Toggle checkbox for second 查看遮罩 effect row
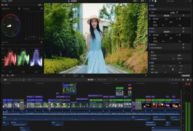193x131 pixels. (x=150, y=32)
